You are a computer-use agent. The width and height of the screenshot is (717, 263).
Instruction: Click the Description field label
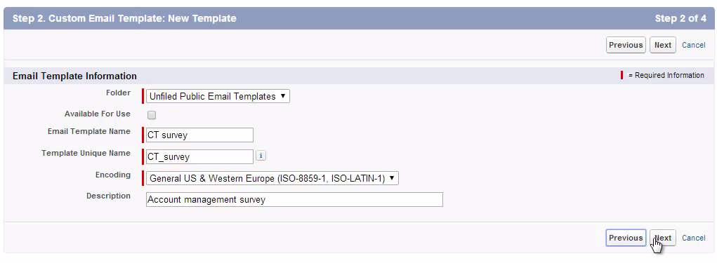point(108,196)
